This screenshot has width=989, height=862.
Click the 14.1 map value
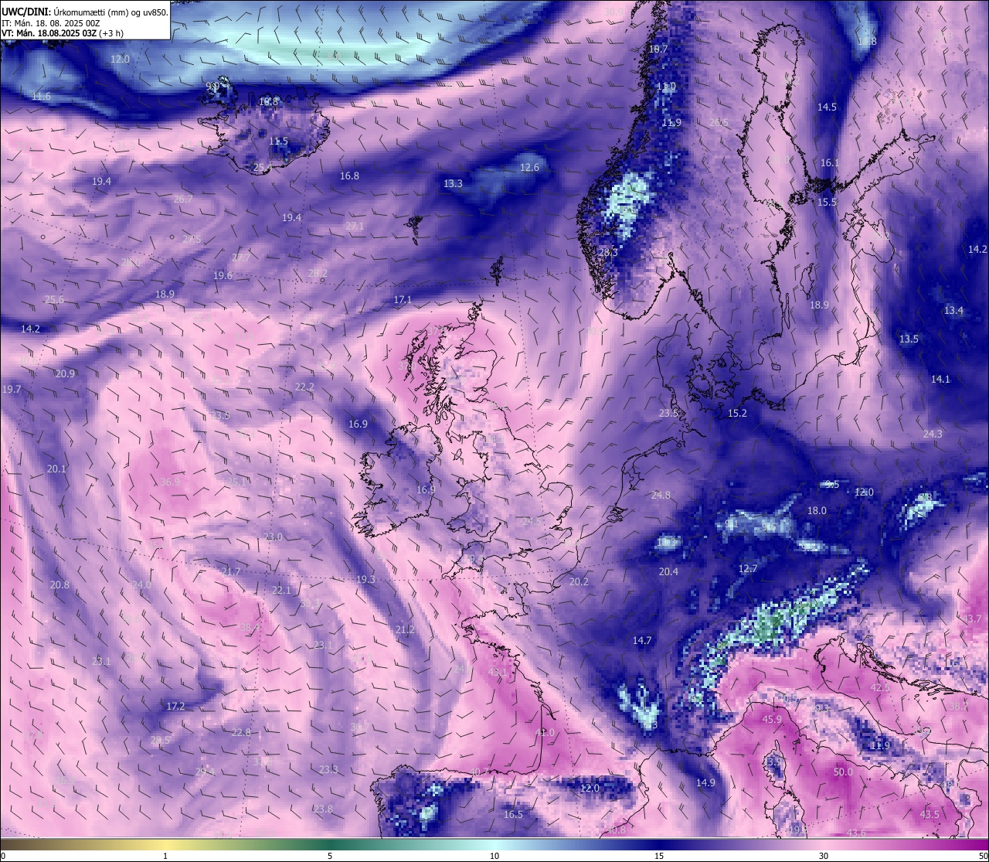pos(940,380)
